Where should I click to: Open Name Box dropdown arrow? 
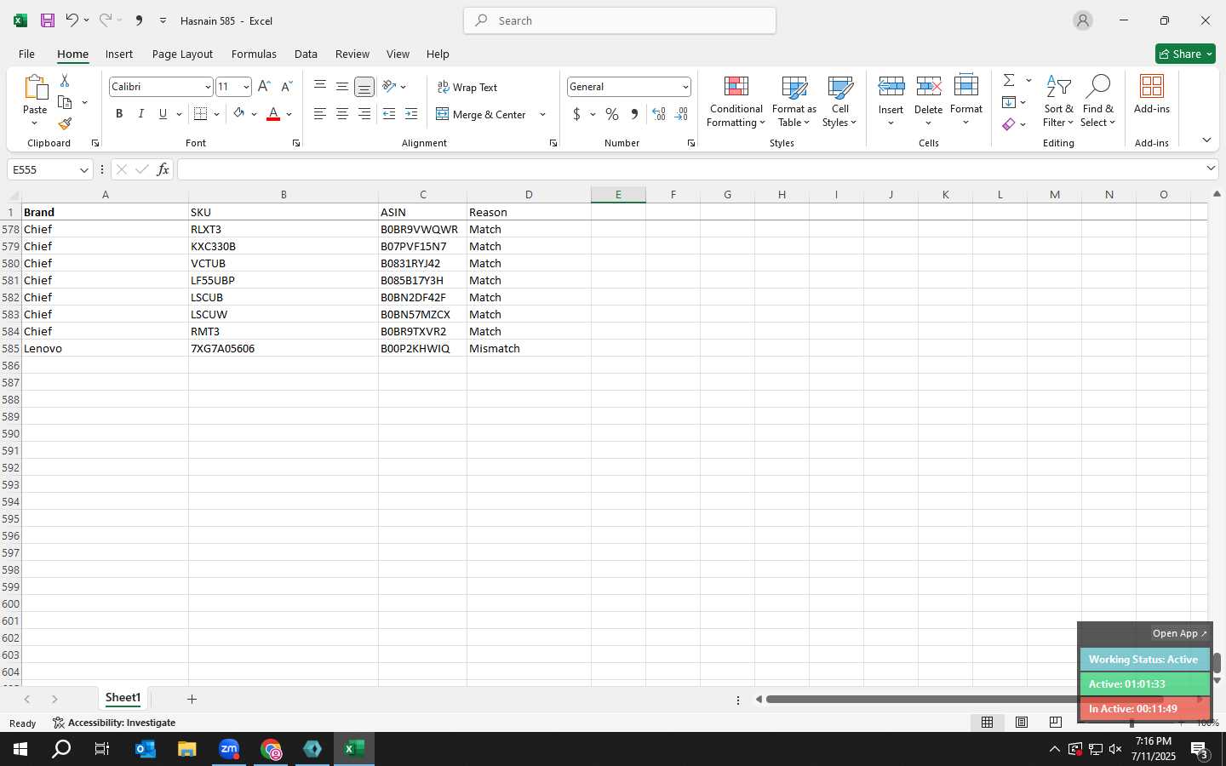coord(83,170)
